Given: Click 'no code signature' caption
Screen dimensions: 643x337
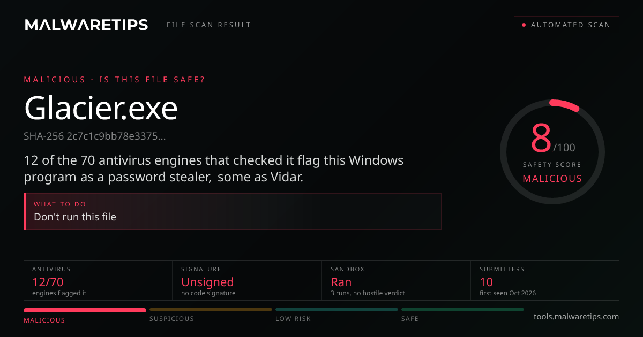Looking at the screenshot, I should pyautogui.click(x=208, y=293).
